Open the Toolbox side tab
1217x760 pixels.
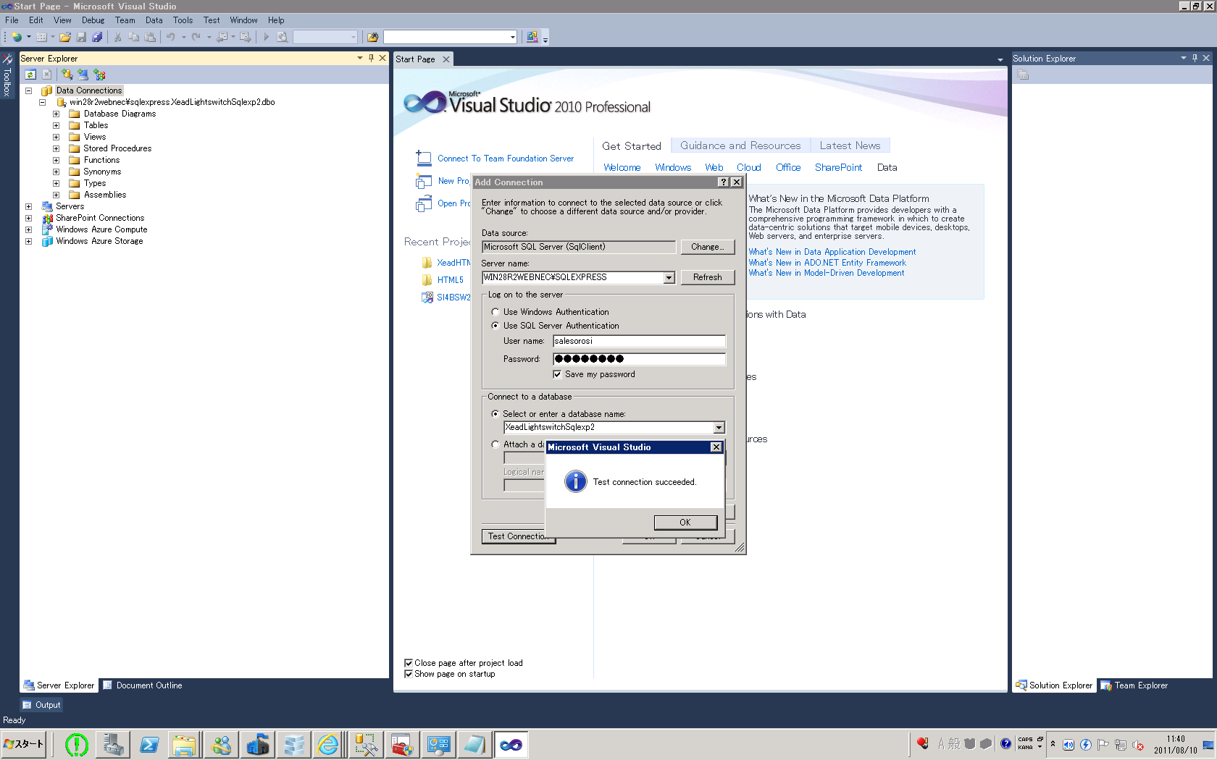pos(7,75)
